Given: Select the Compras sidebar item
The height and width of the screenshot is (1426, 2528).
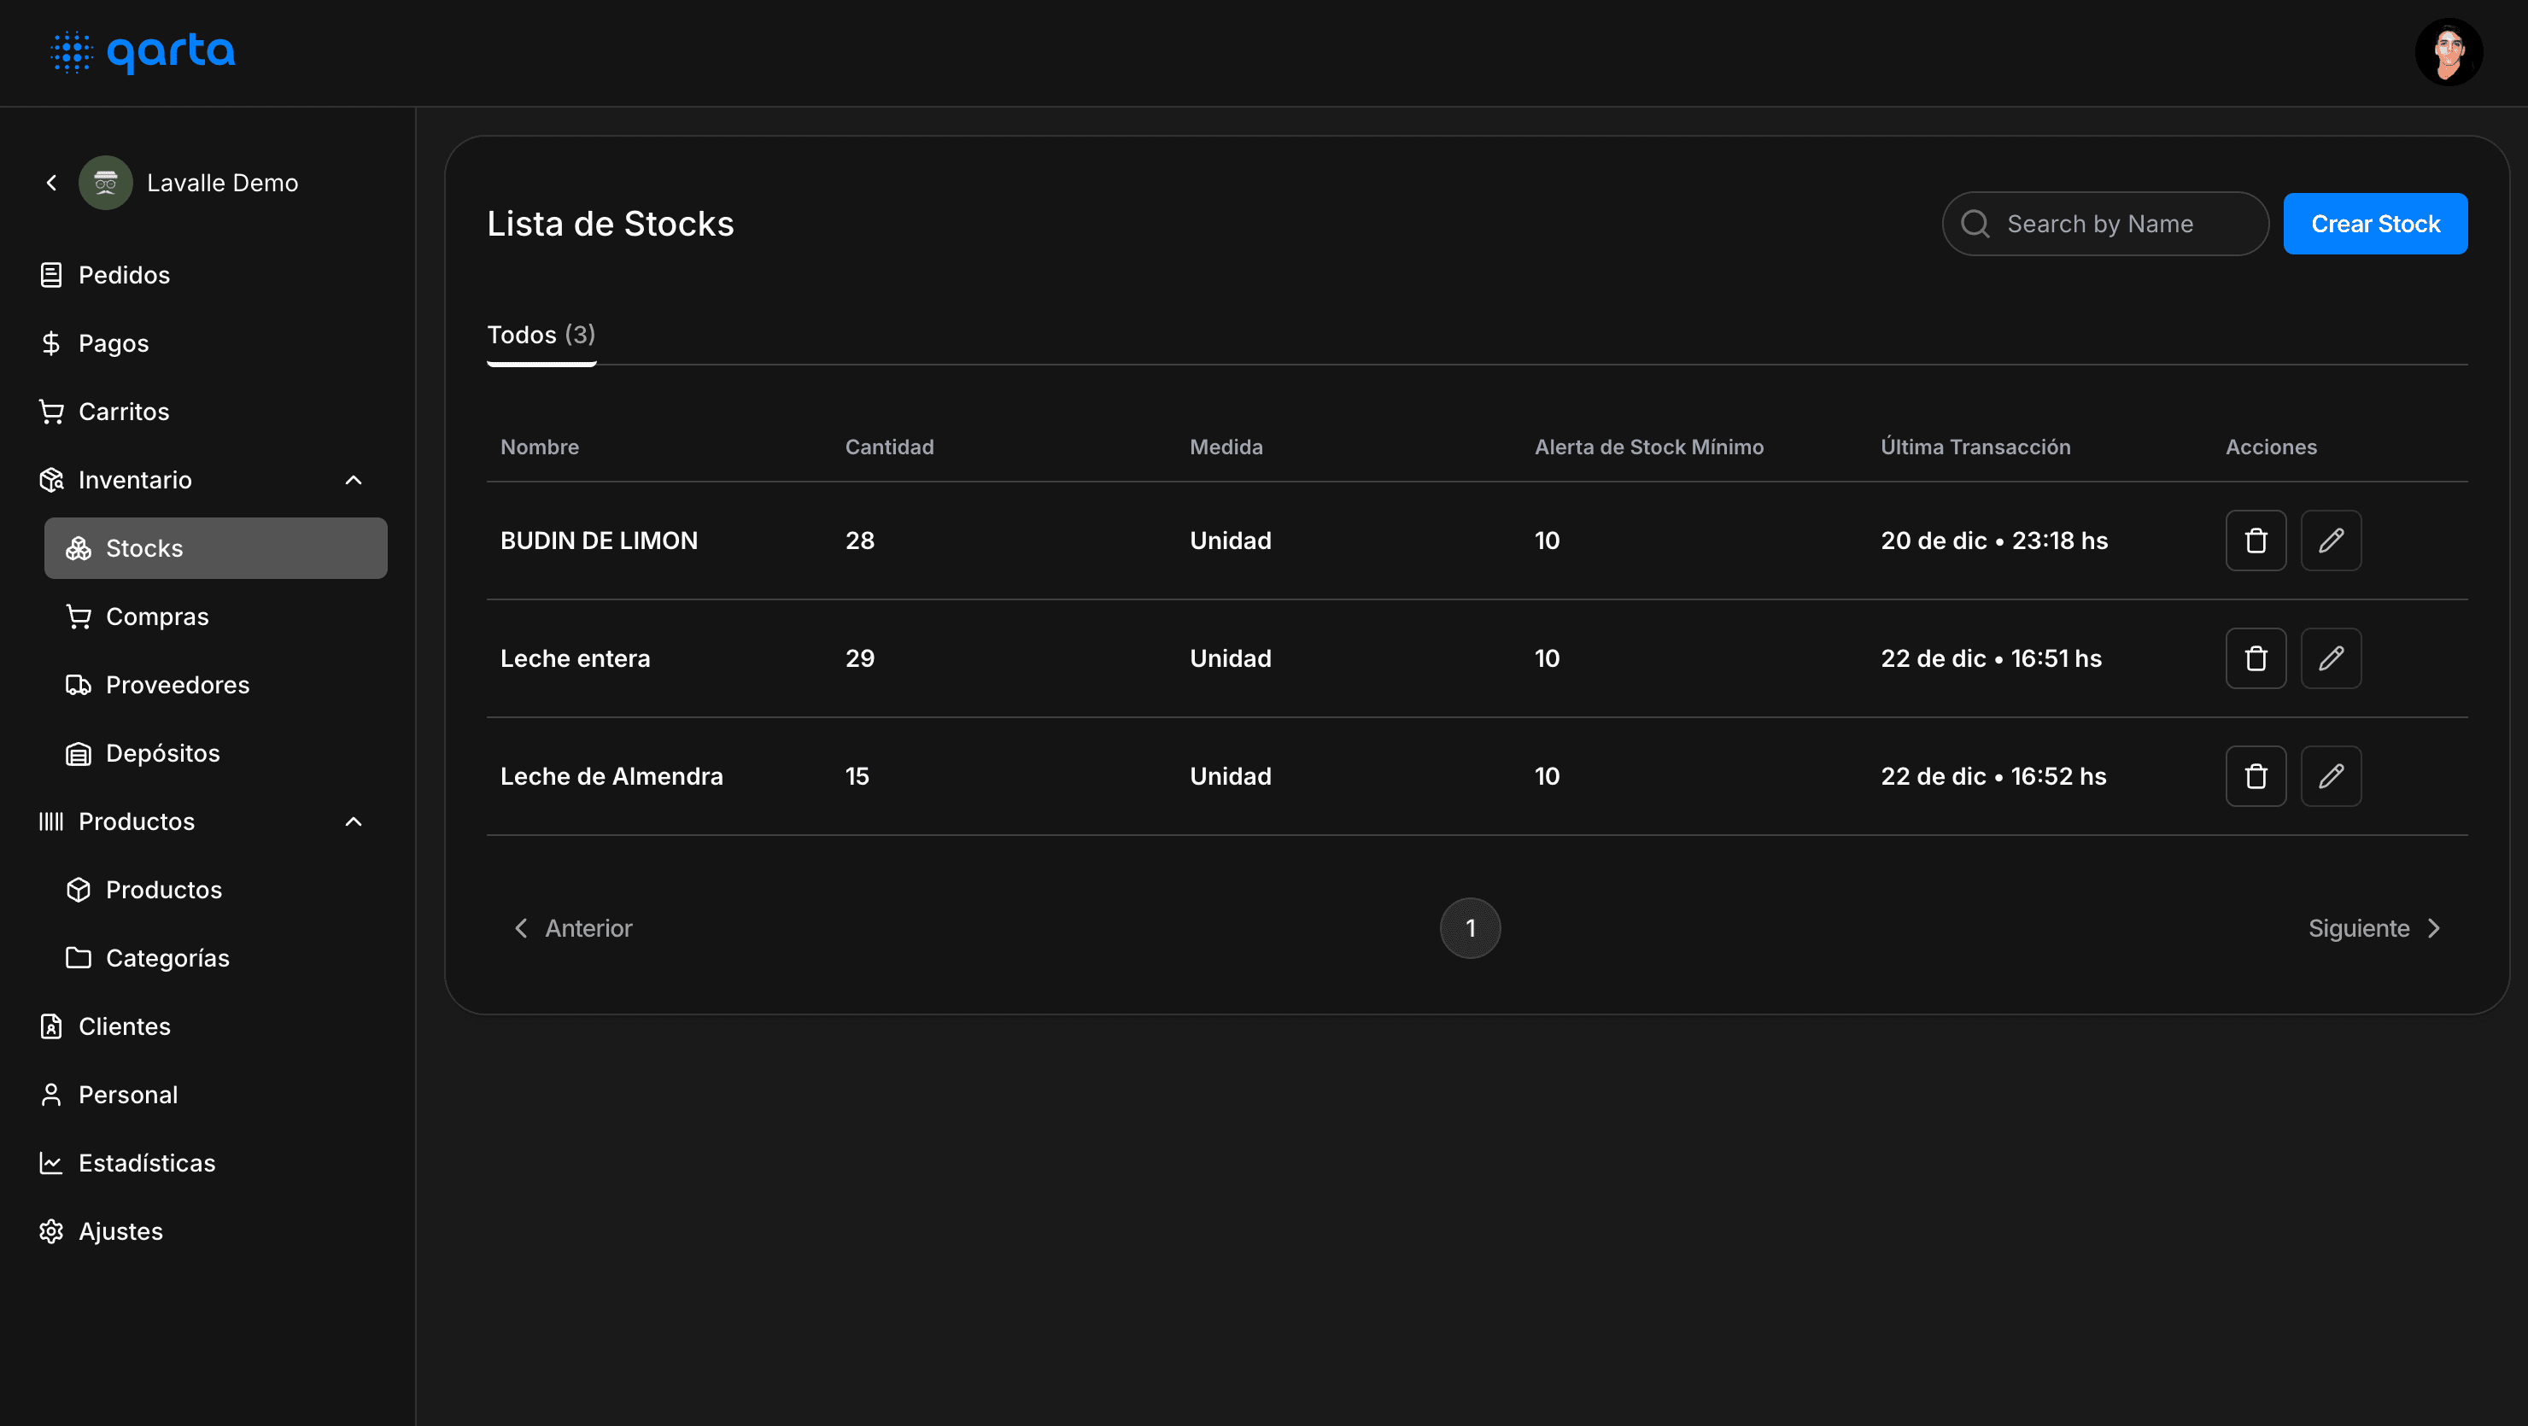Looking at the screenshot, I should (156, 615).
